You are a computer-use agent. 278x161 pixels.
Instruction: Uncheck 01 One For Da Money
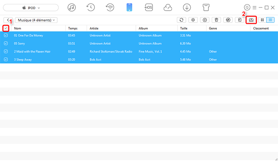tap(6, 35)
